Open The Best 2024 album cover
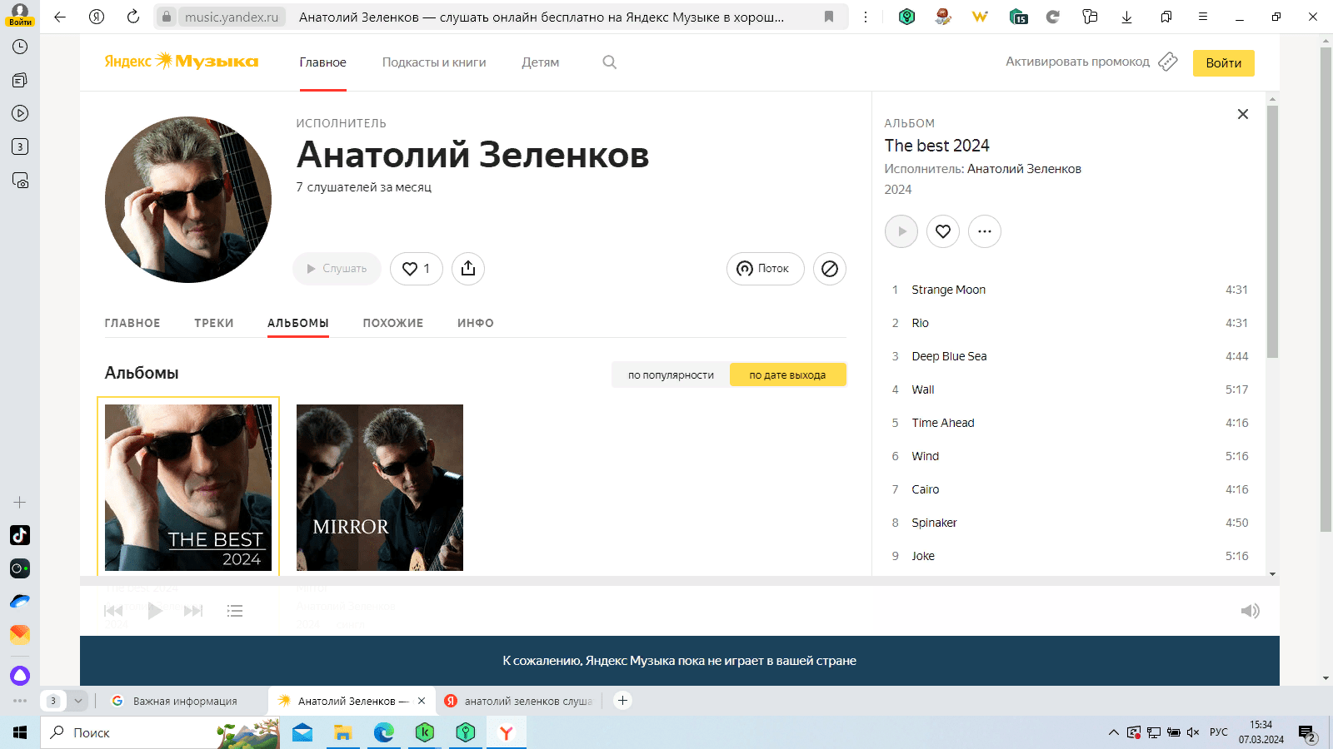This screenshot has height=749, width=1333. (188, 488)
